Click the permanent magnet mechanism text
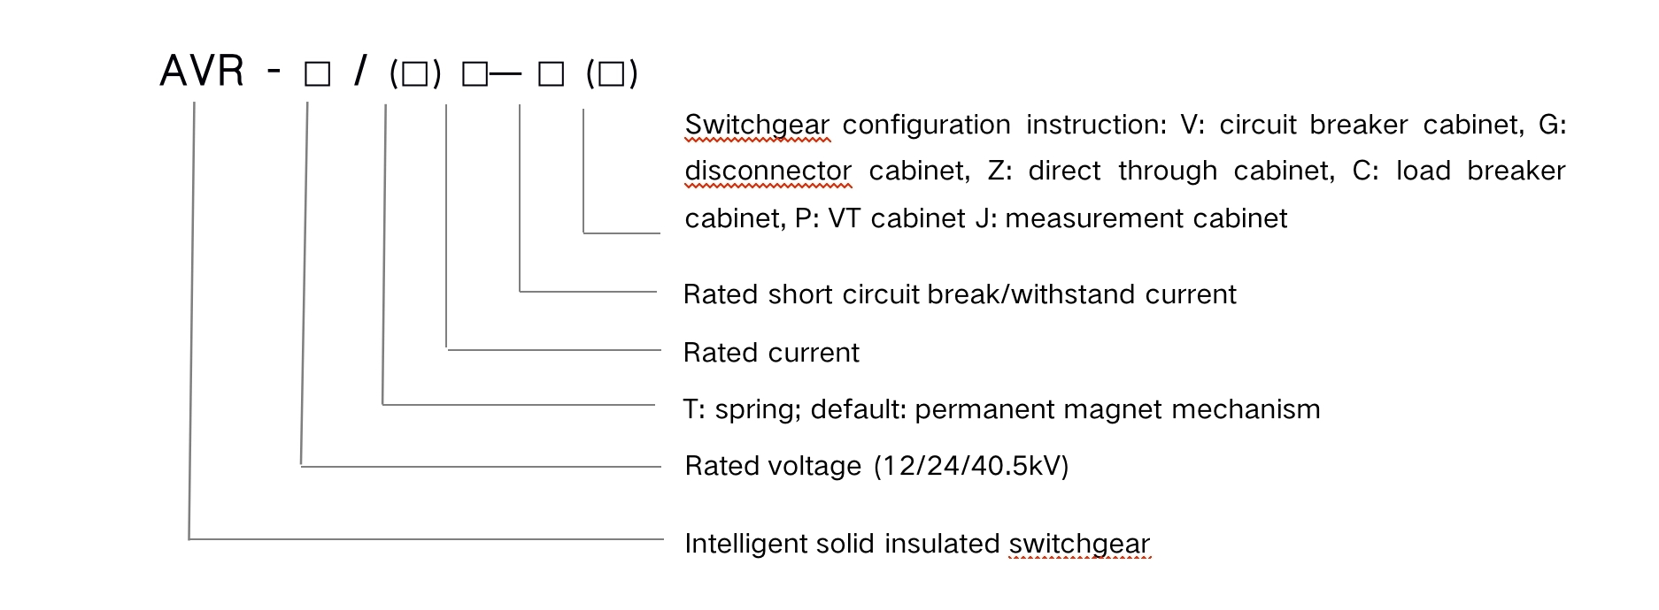Screen dimensions: 1659x610 [1117, 409]
